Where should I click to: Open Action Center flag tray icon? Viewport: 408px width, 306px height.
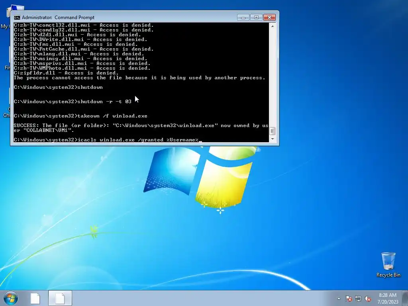click(x=349, y=298)
